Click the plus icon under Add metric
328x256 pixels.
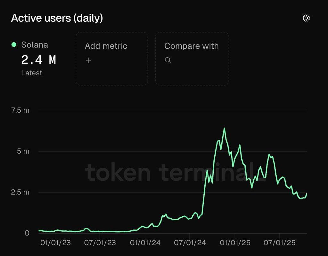(88, 60)
